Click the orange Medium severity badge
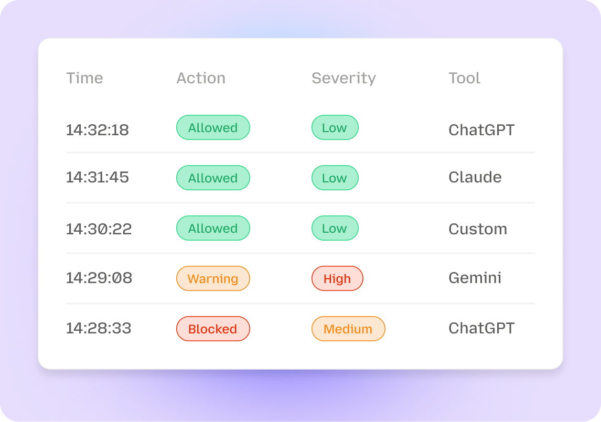The height and width of the screenshot is (422, 601). click(348, 329)
